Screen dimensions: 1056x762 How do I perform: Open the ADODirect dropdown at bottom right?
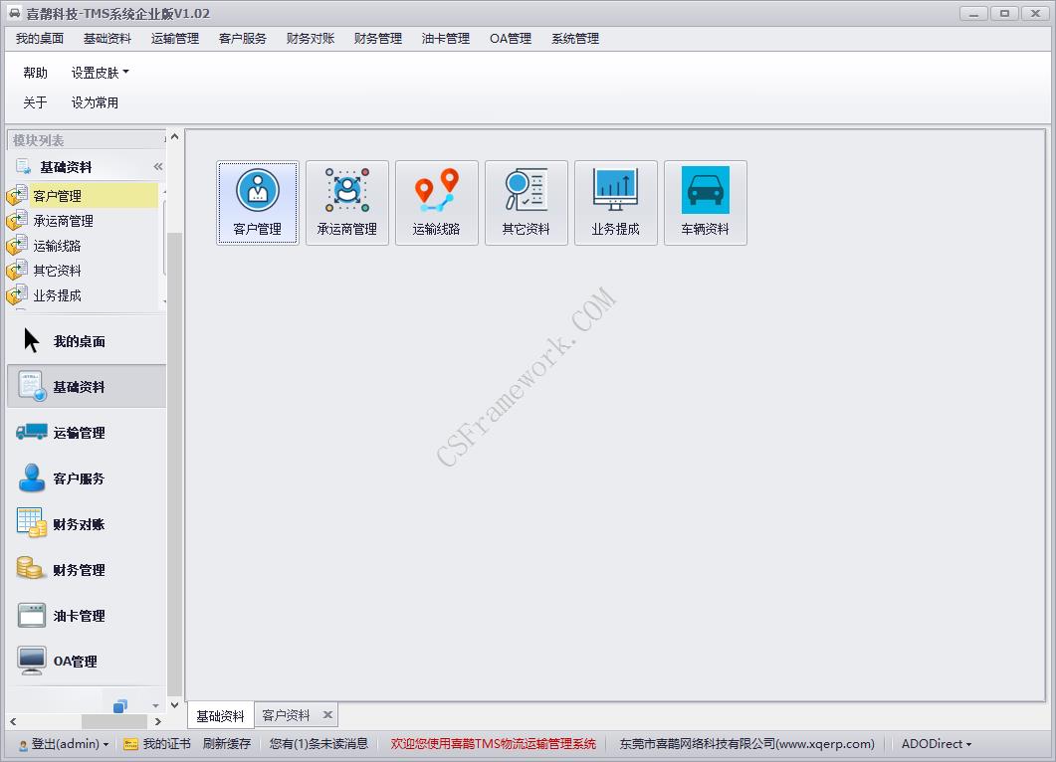pos(934,743)
